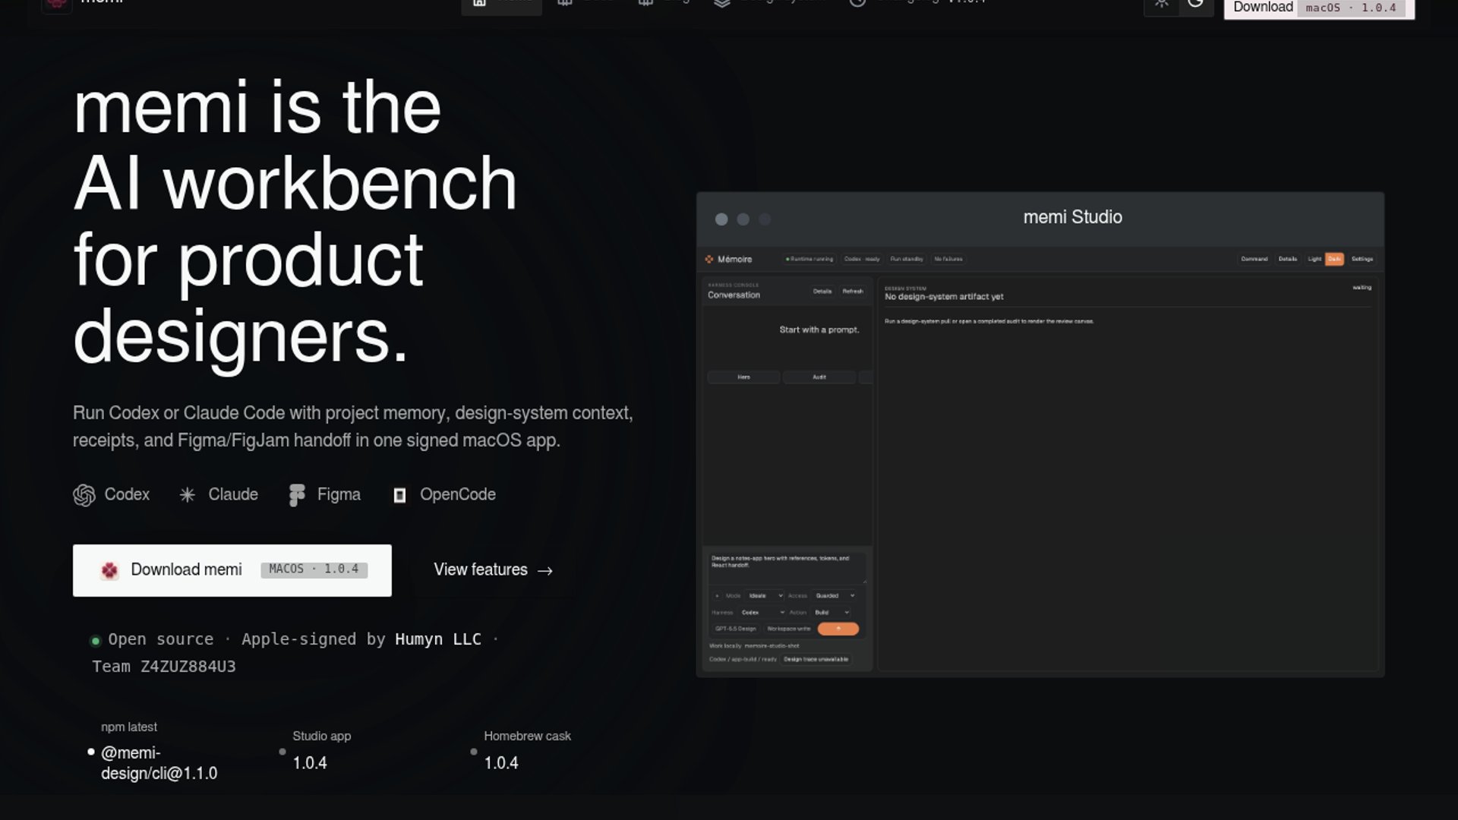Click the Team Z4ZUZ884U3 text
Image resolution: width=1458 pixels, height=820 pixels.
pyautogui.click(x=164, y=667)
